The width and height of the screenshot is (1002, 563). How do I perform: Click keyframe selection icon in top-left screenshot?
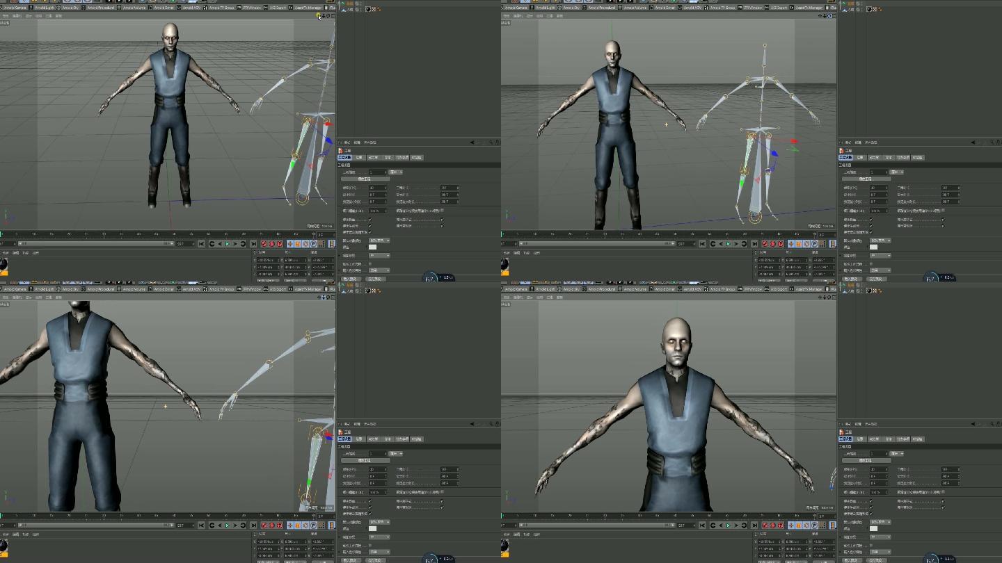pyautogui.click(x=280, y=244)
